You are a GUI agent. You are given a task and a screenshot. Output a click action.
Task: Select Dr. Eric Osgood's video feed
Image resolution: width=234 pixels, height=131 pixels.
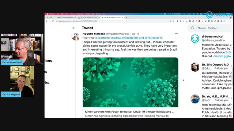[x=22, y=82]
